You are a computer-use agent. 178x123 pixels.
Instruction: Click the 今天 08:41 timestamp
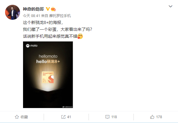pos(31,16)
